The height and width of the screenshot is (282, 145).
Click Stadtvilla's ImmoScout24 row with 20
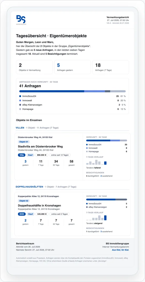click(107, 145)
